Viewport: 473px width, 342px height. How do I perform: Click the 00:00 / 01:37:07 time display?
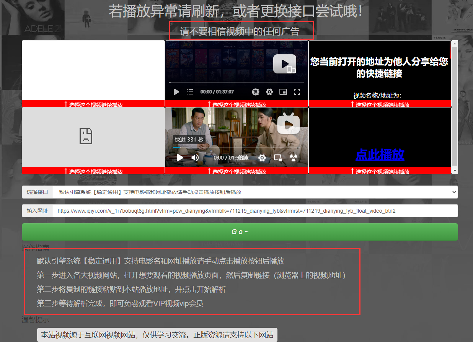click(x=217, y=92)
